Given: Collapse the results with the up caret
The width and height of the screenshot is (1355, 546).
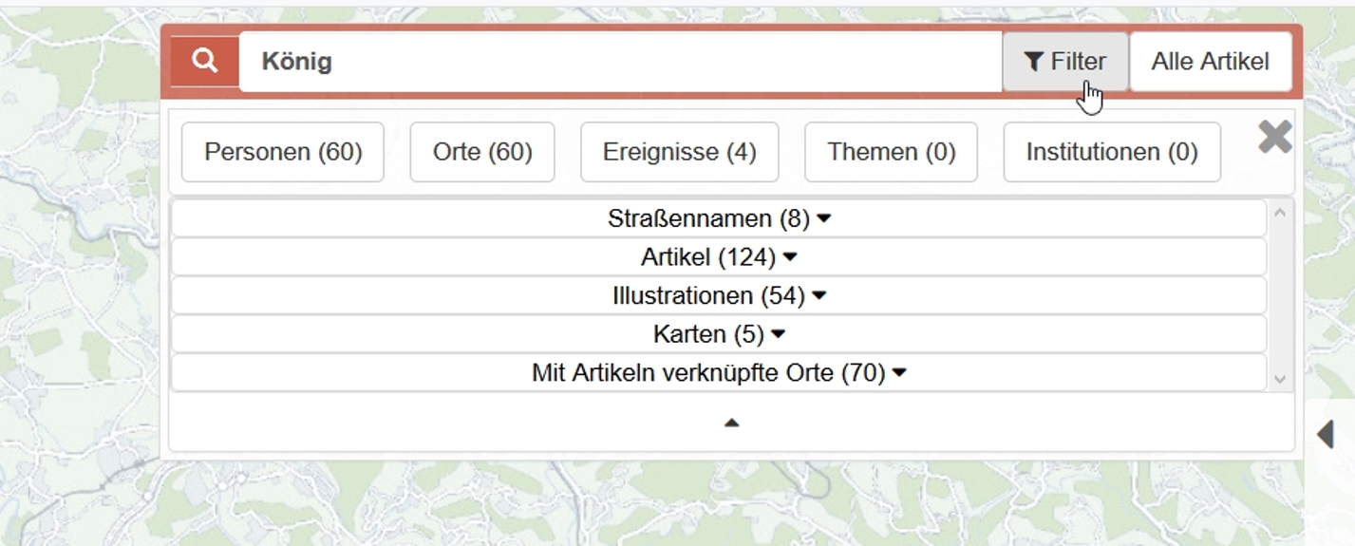Looking at the screenshot, I should tap(731, 423).
